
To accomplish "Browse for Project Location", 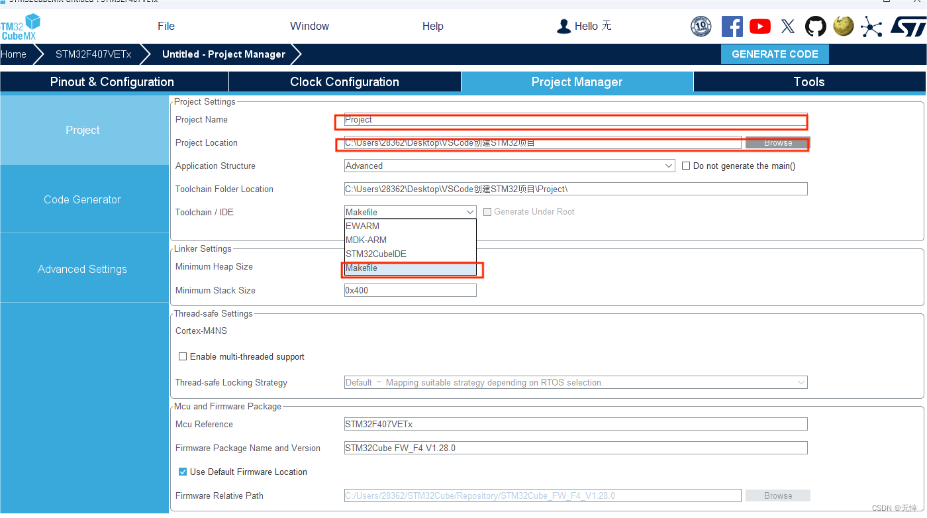I will tap(777, 143).
